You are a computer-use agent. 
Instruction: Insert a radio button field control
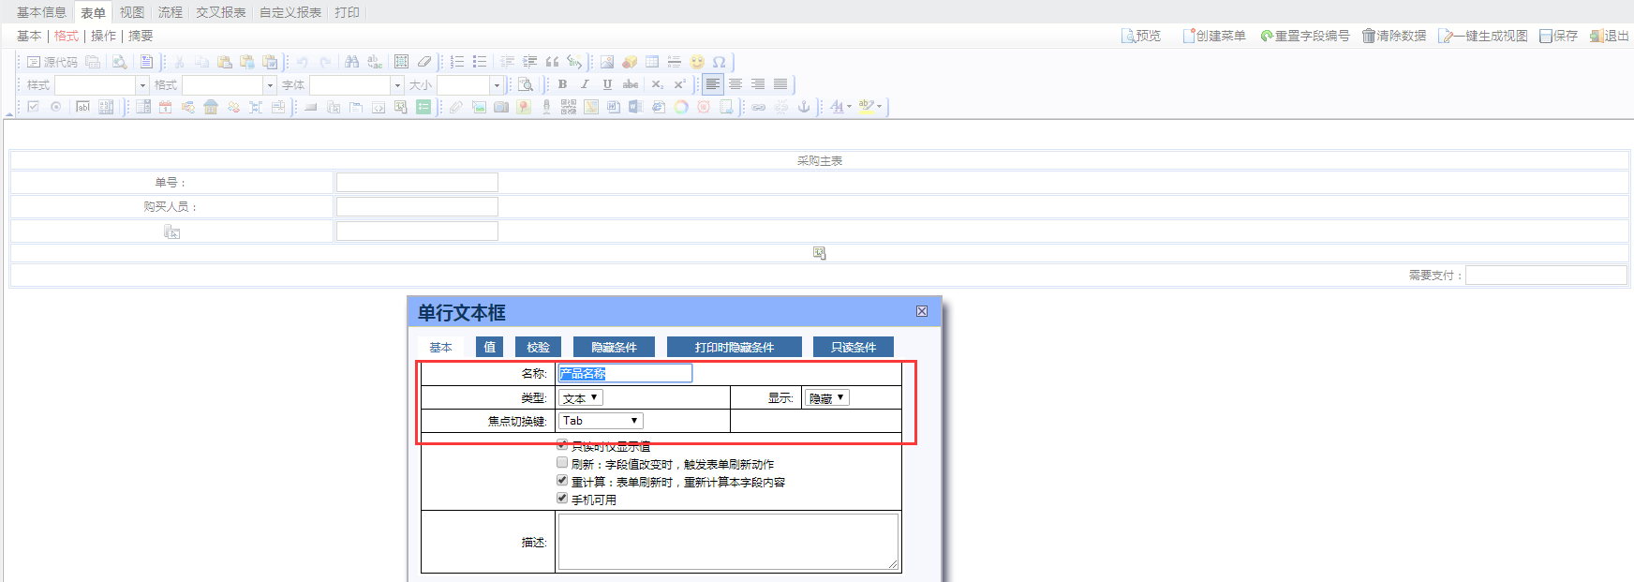pos(56,107)
